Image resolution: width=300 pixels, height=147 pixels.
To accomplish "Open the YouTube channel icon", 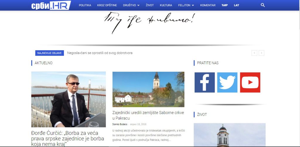I will click(x=250, y=82).
